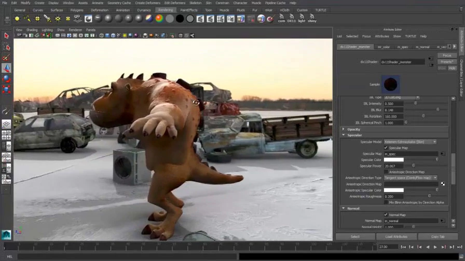
Task: Open the Specular Model dropdown
Action: (410, 142)
